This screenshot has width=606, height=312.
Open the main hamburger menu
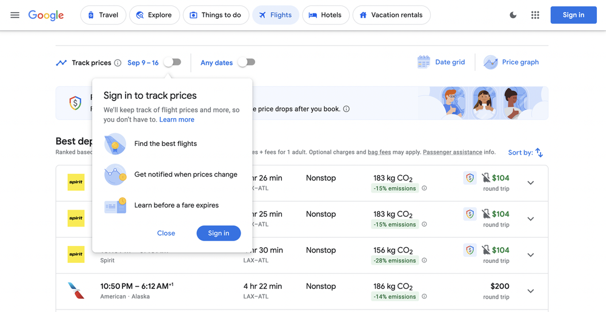[15, 15]
